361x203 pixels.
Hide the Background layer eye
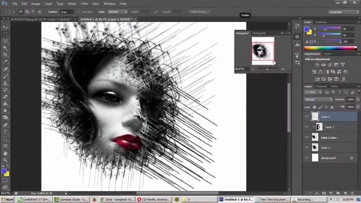[x=306, y=158]
